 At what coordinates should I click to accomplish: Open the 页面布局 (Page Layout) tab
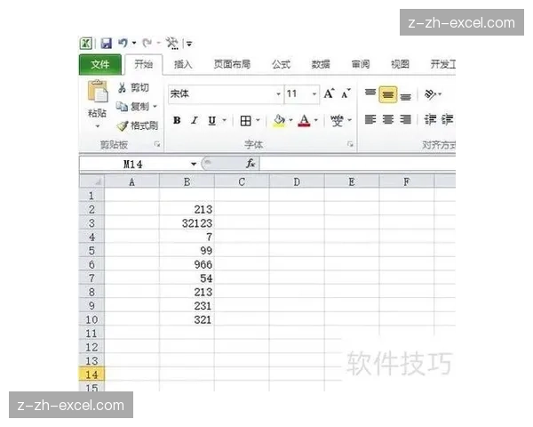[232, 64]
